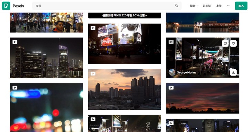Open the 上传 link
Viewport: 248px width, 132px height.
tap(219, 6)
